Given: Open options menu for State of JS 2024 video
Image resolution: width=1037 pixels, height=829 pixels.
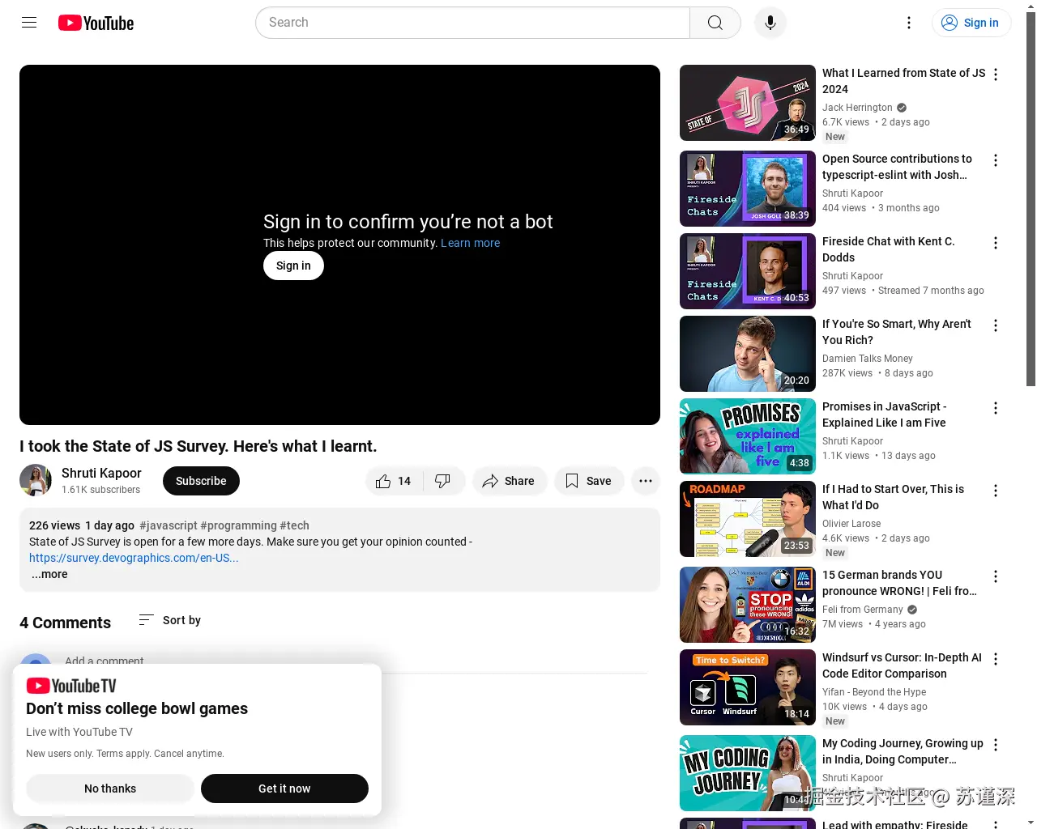Looking at the screenshot, I should click(x=996, y=74).
